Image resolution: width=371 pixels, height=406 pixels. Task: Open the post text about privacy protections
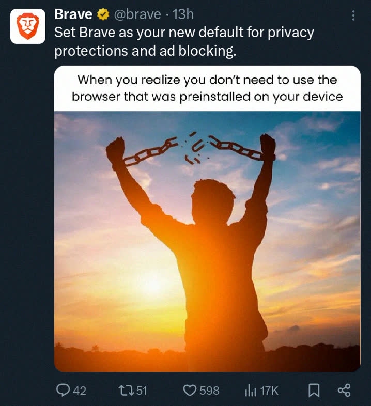tap(184, 41)
